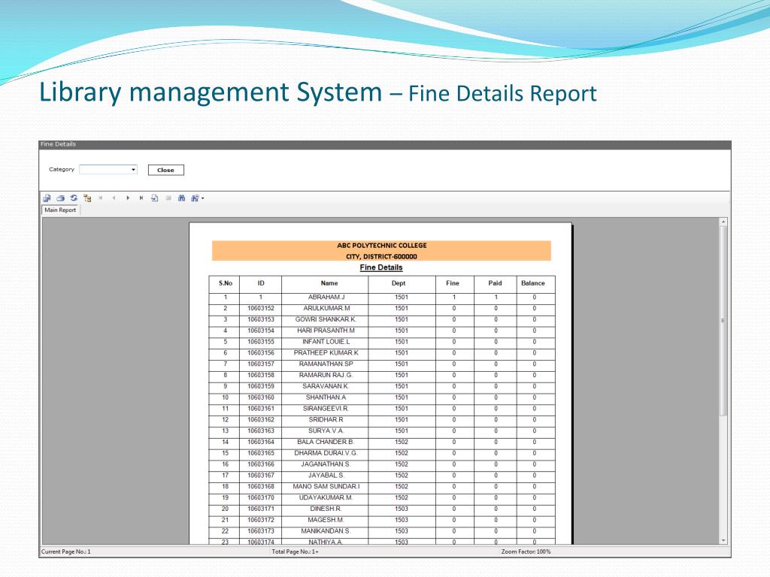Click ID cell 10603152
The width and height of the screenshot is (770, 577).
click(x=261, y=309)
